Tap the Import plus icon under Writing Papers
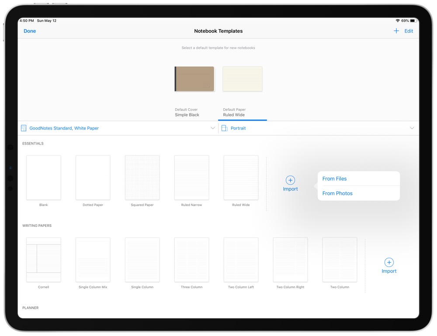This screenshot has width=437, height=336. [x=389, y=263]
